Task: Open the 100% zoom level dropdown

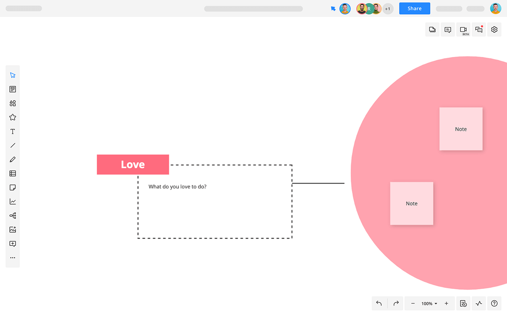Action: 429,304
